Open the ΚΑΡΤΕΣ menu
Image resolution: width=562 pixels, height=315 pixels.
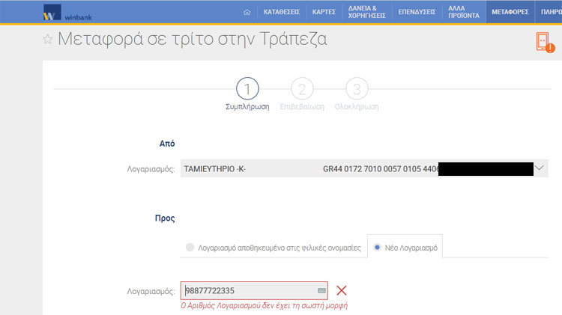pos(324,12)
